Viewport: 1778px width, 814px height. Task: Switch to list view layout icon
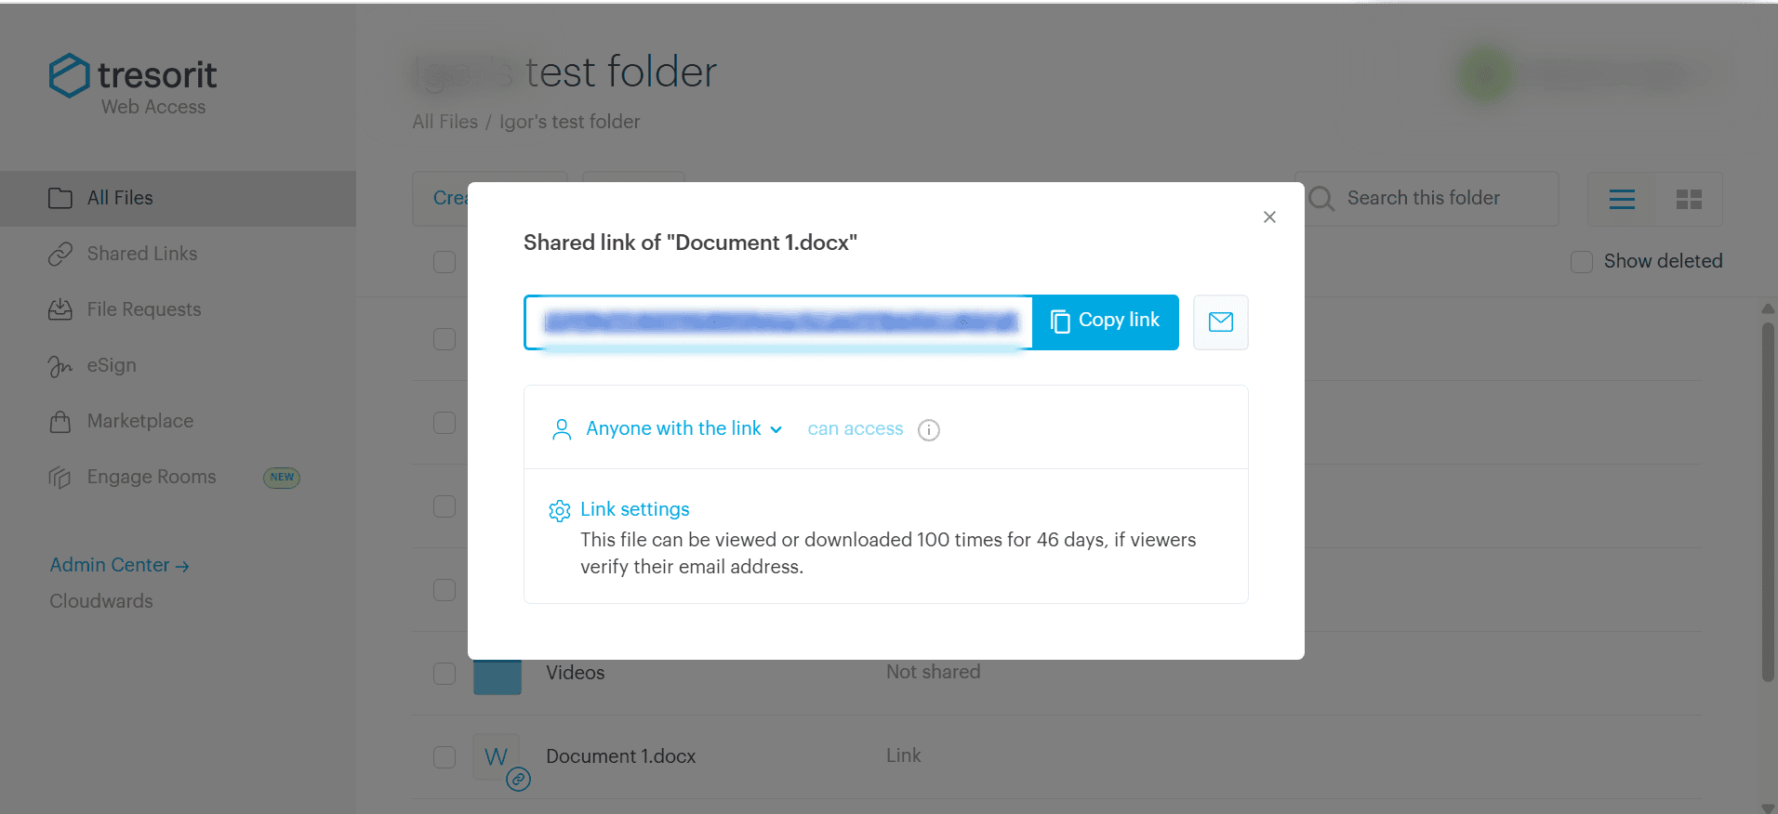(1622, 199)
